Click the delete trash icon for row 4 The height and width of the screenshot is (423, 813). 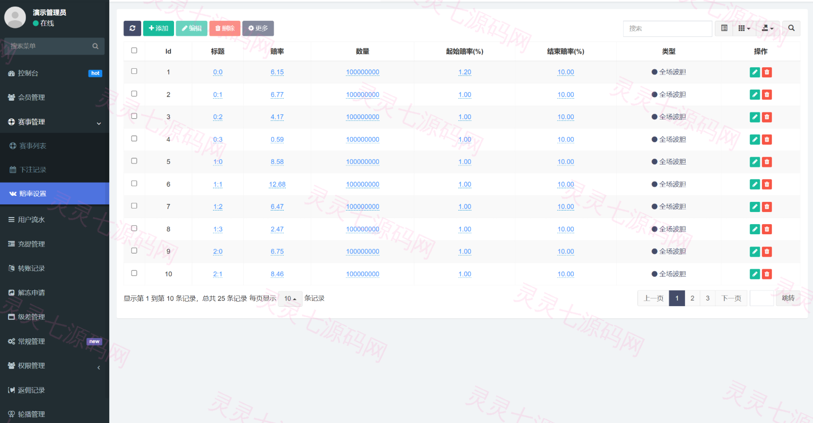coord(767,140)
